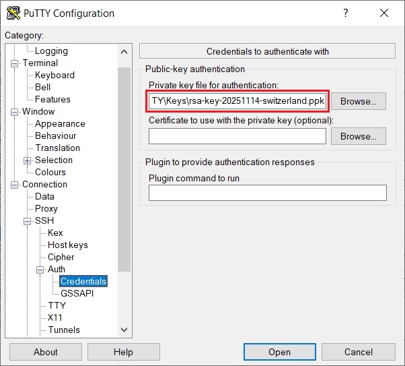Browse for certificate file

point(358,136)
